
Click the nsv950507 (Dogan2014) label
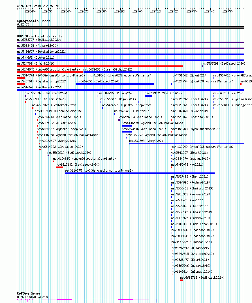pos(118,99)
